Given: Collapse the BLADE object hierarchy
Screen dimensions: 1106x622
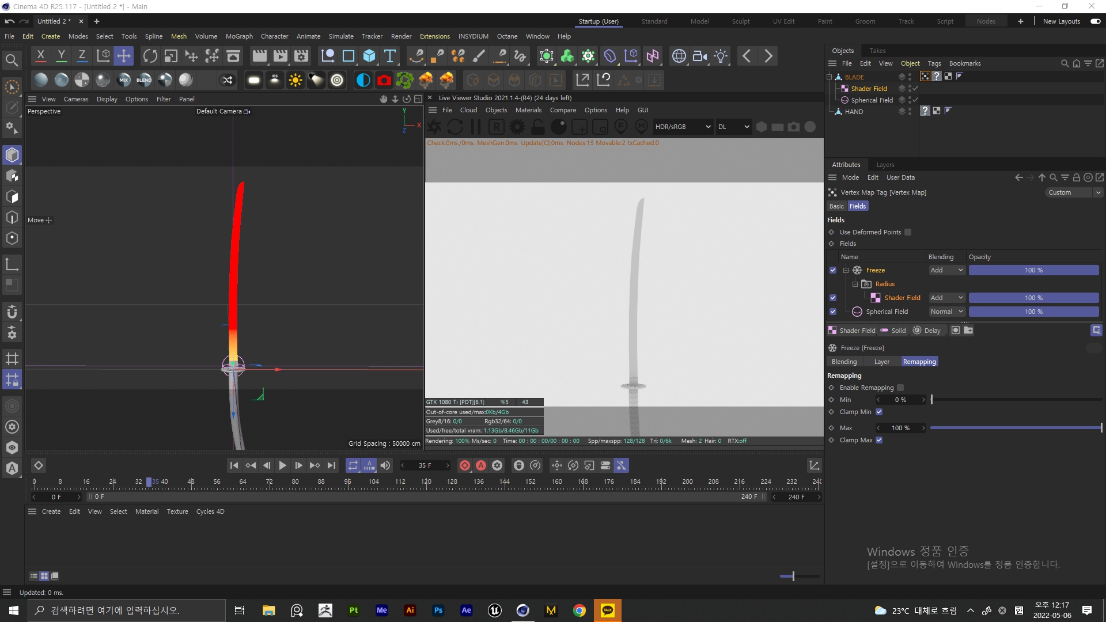Looking at the screenshot, I should [x=829, y=77].
